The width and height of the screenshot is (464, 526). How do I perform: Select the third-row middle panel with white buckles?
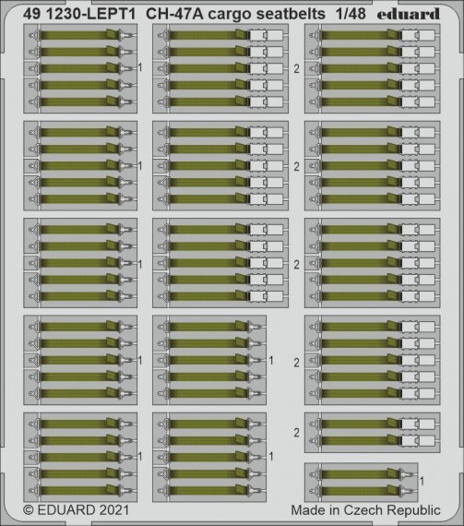pyautogui.click(x=220, y=263)
